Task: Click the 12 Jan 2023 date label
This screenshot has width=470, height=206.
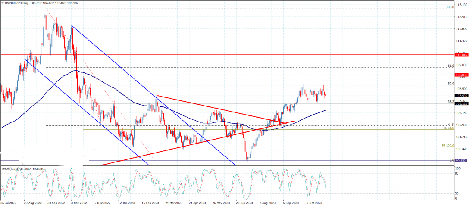Action: coord(127,203)
